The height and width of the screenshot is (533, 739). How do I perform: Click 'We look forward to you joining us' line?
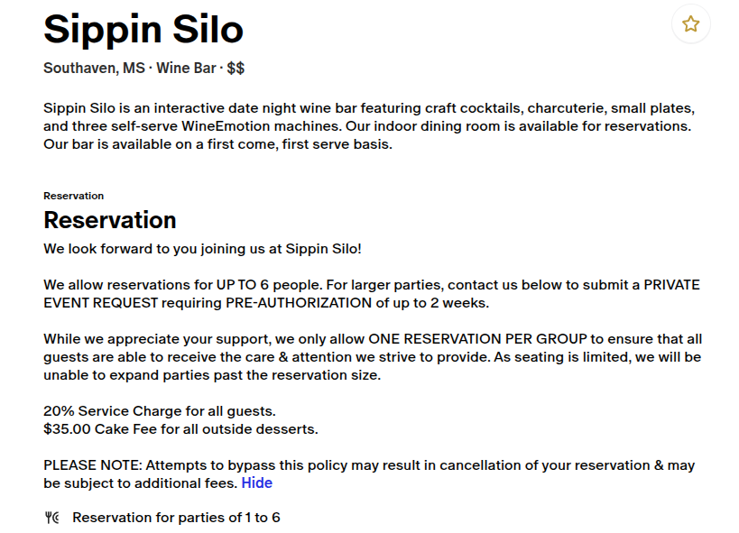(x=203, y=249)
